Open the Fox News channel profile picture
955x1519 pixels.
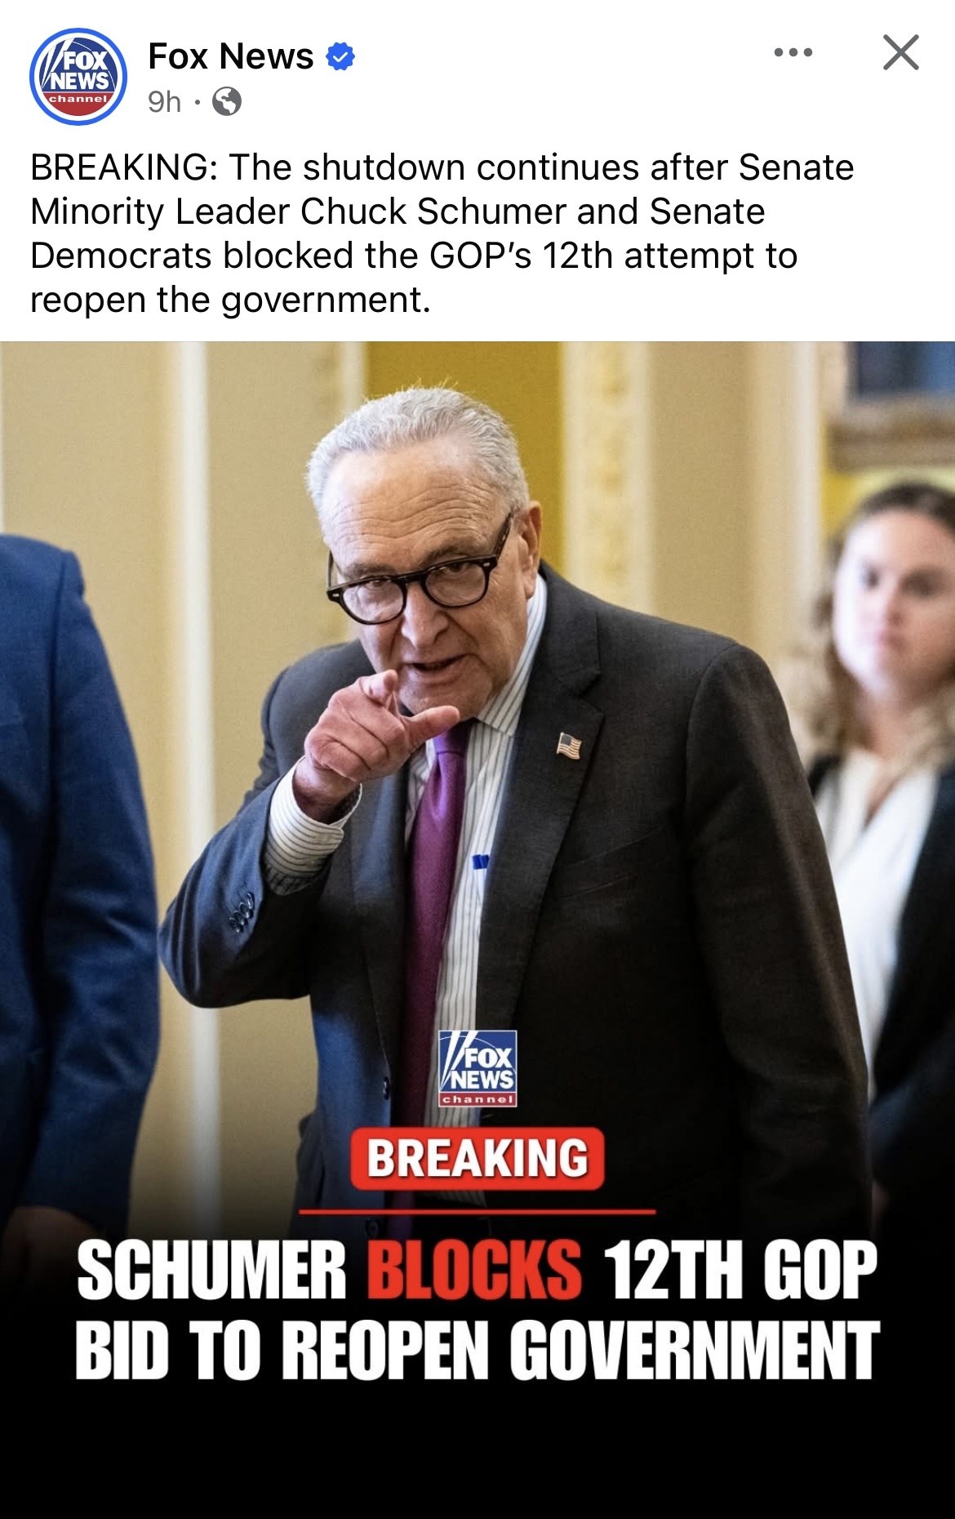pos(78,77)
